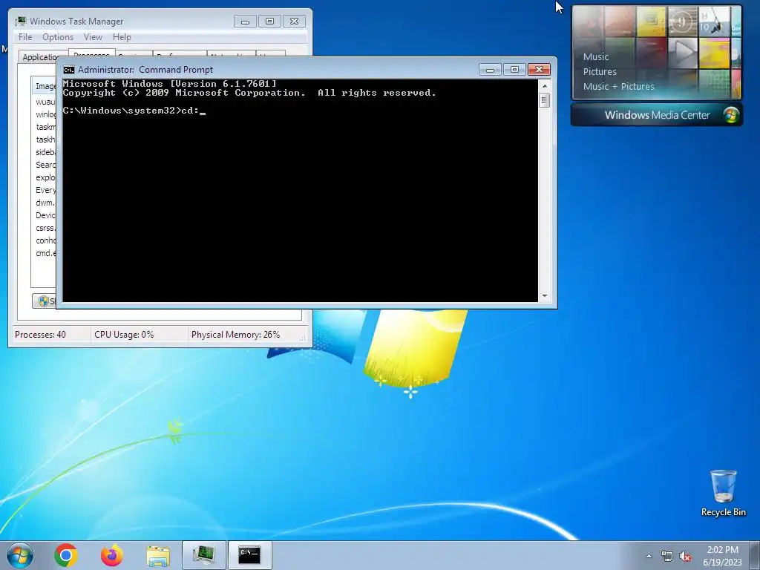Minimize the Command Prompt window
Image resolution: width=760 pixels, height=570 pixels.
490,70
